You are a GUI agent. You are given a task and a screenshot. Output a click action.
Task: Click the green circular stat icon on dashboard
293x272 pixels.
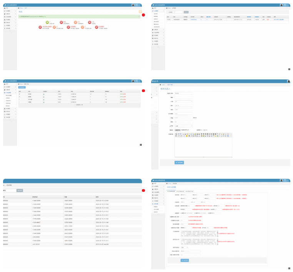pyautogui.click(x=47, y=22)
